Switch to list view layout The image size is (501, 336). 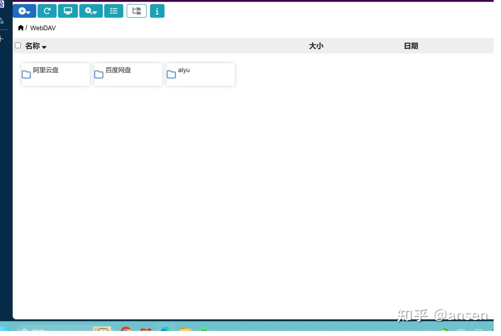[114, 11]
